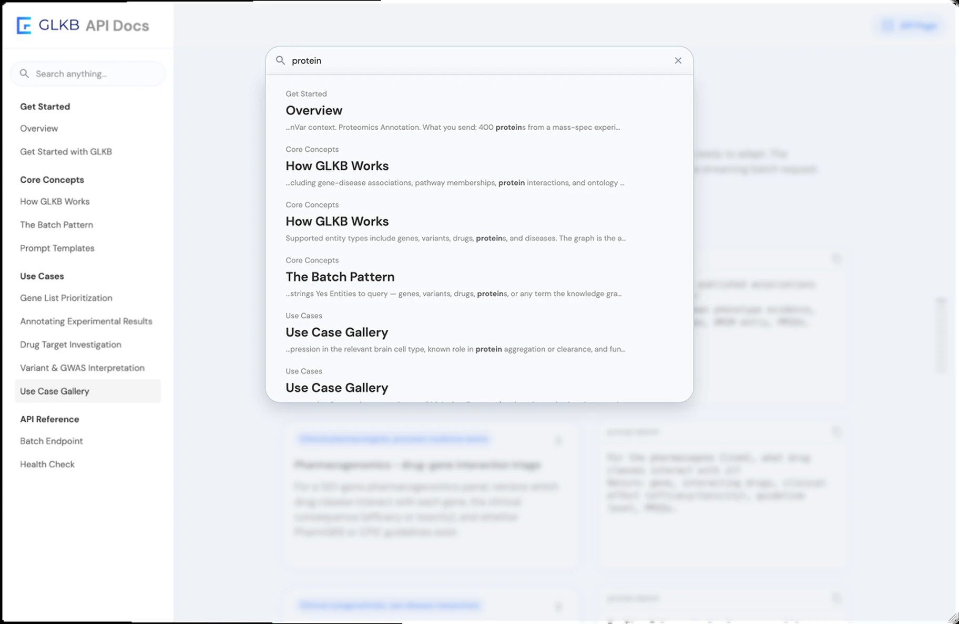Open Prompt Templates in the sidebar
The width and height of the screenshot is (959, 624).
pyautogui.click(x=57, y=248)
